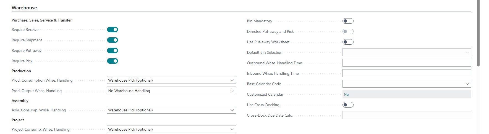Turn on Use Cross-Docking switch

pyautogui.click(x=348, y=105)
